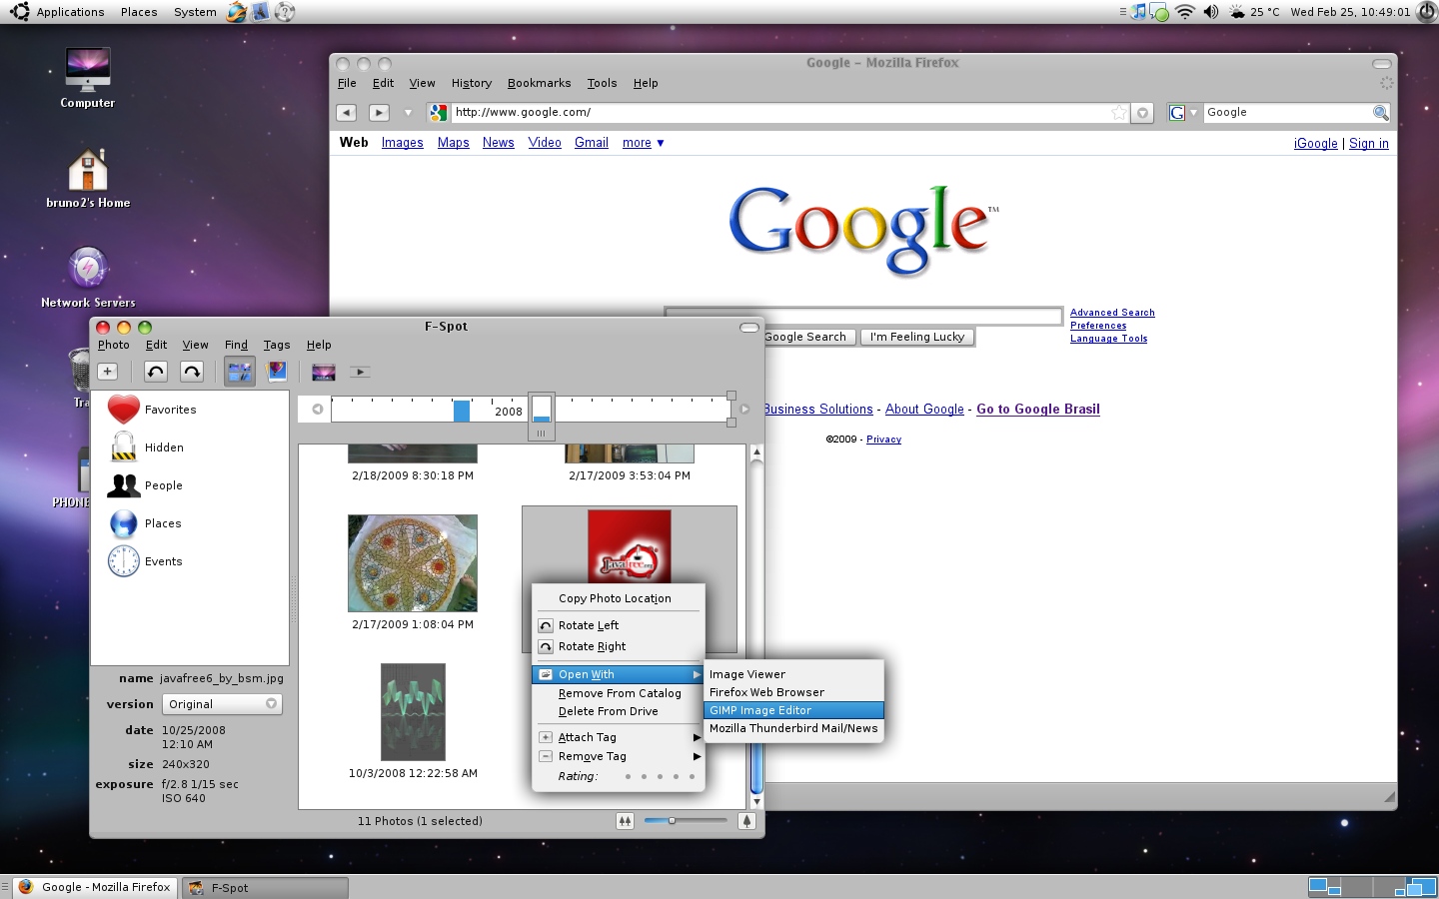Select Delete From Drive
This screenshot has width=1439, height=899.
tap(618, 711)
